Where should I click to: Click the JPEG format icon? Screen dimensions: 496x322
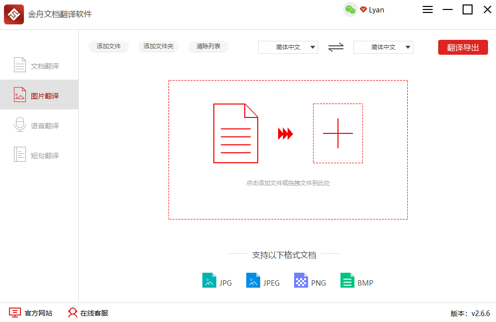pyautogui.click(x=253, y=281)
